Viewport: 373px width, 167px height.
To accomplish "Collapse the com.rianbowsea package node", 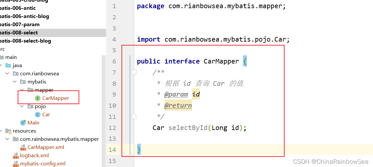I will (8, 73).
